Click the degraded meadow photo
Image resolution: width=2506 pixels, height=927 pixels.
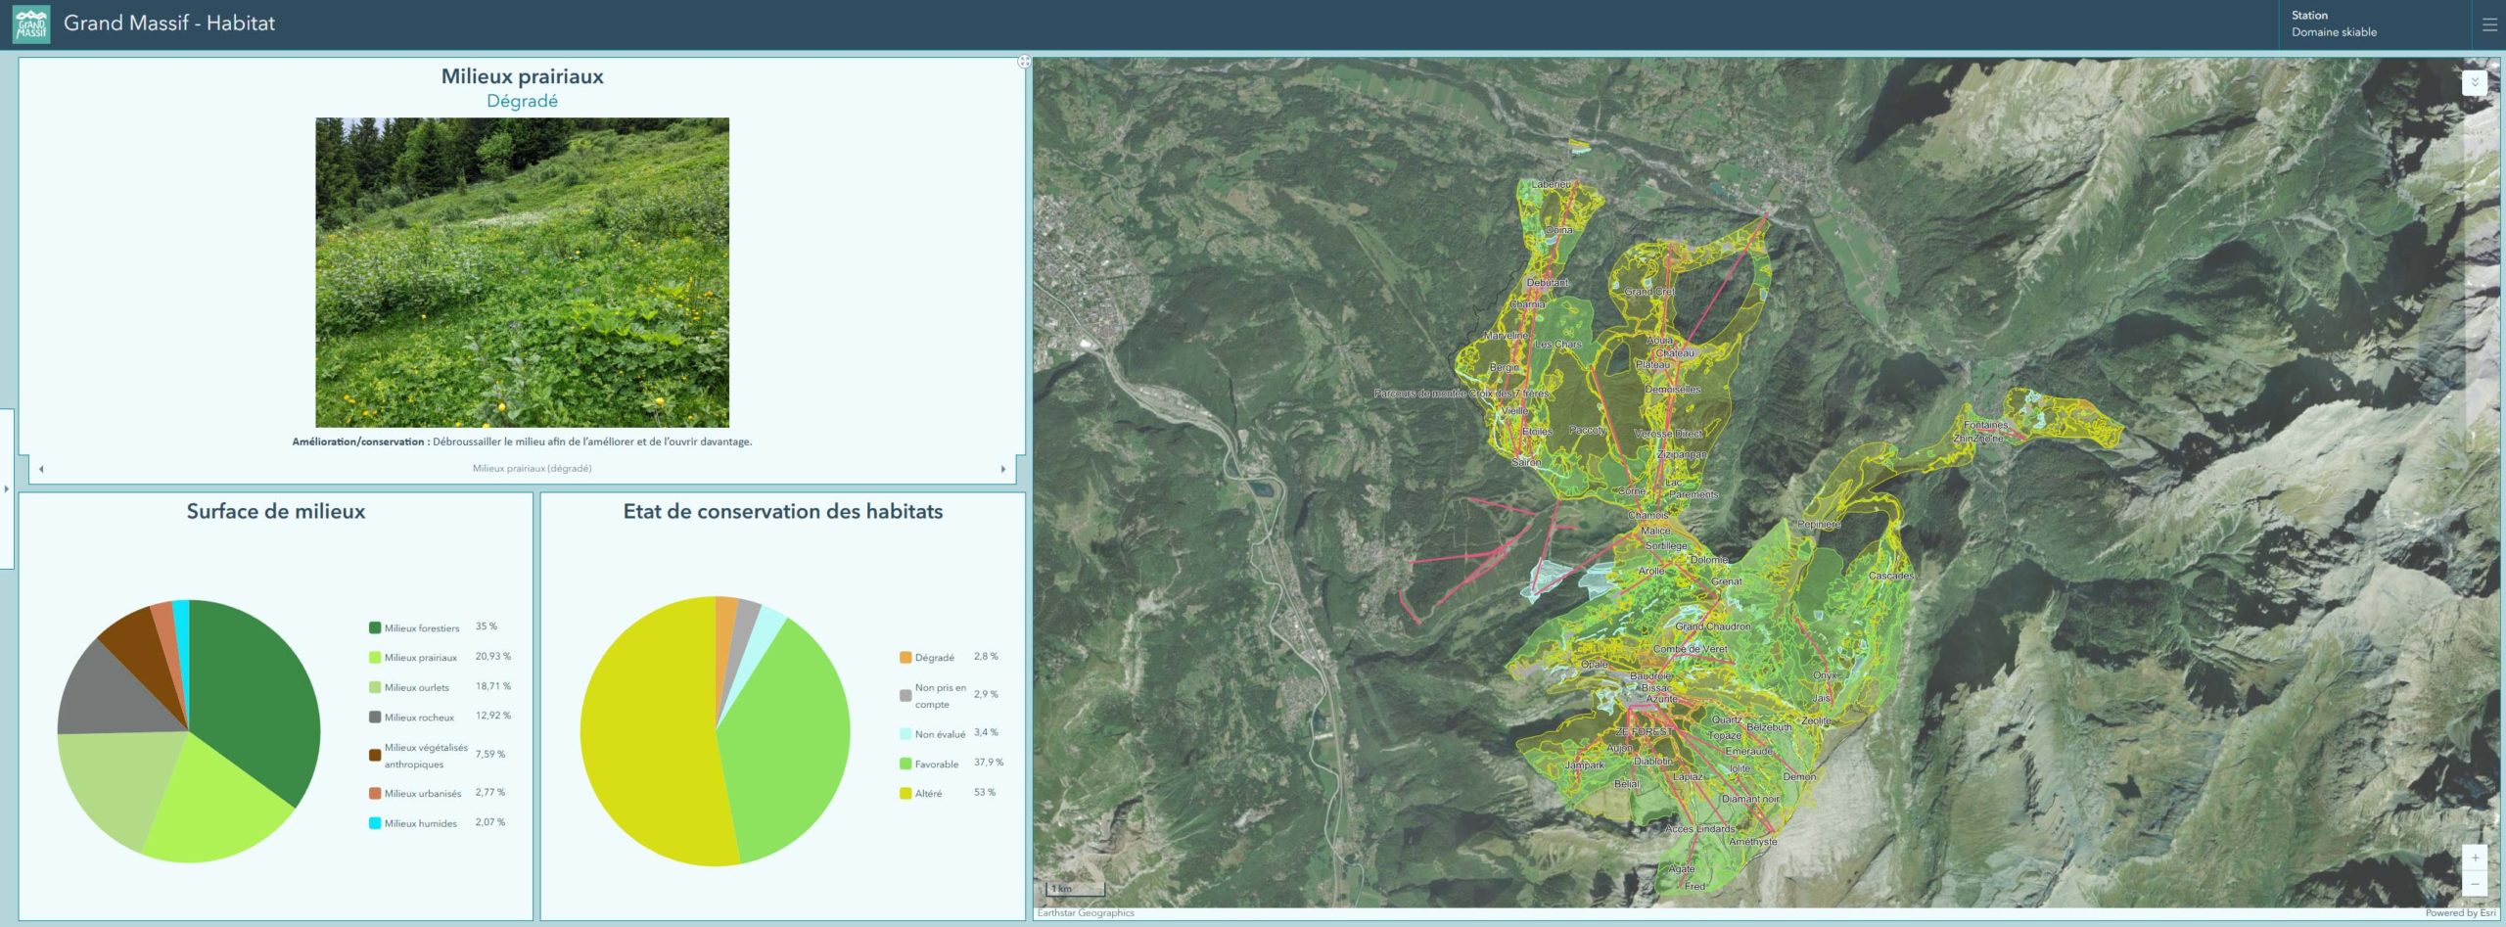[522, 272]
